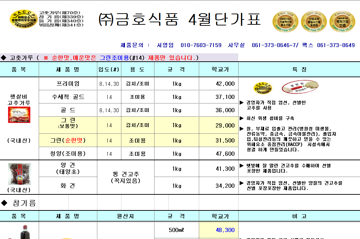The height and width of the screenshot is (239, 360).
Task: Click the price 42,000
Action: pyautogui.click(x=225, y=84)
